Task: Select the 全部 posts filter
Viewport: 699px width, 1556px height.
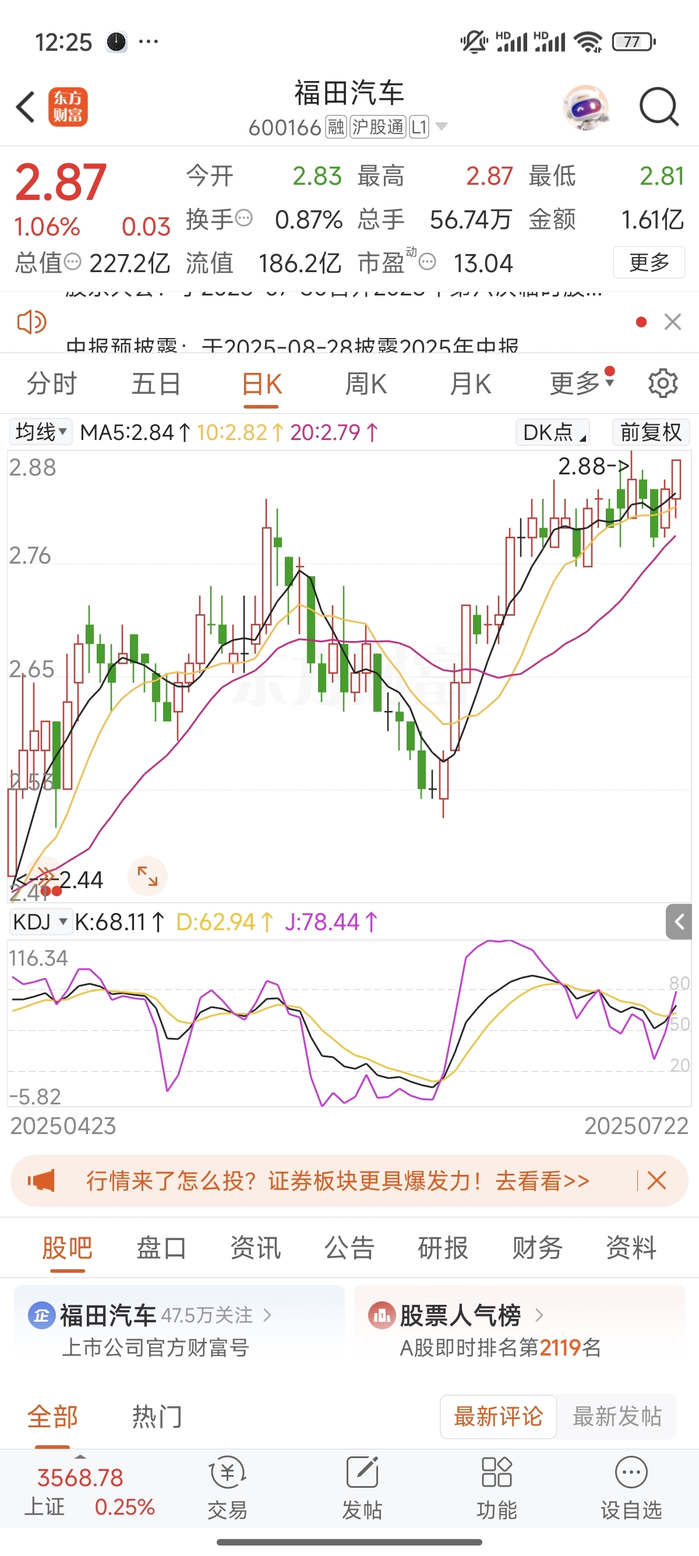Action: pos(52,1417)
